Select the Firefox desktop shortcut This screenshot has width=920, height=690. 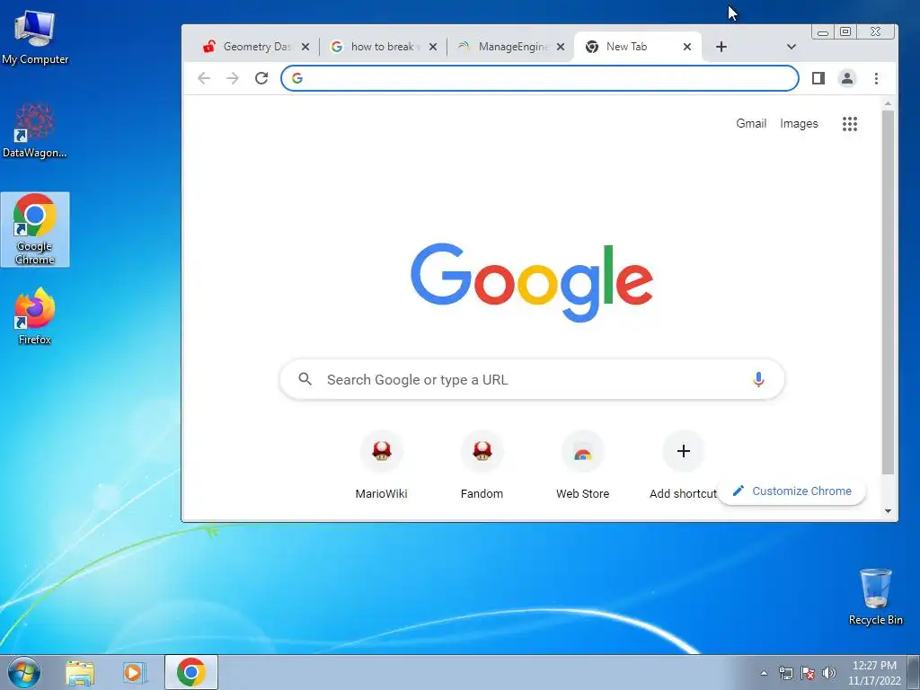[35, 315]
